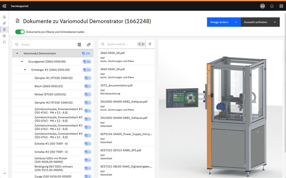This screenshot has width=286, height=178.
Task: Click the Variomodul machine 3D preview image
Action: click(x=220, y=109)
